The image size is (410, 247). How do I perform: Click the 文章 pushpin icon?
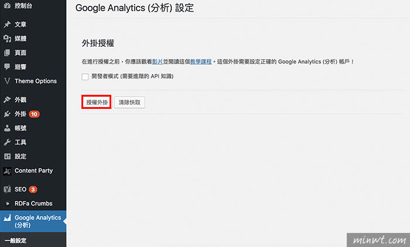tap(7, 25)
